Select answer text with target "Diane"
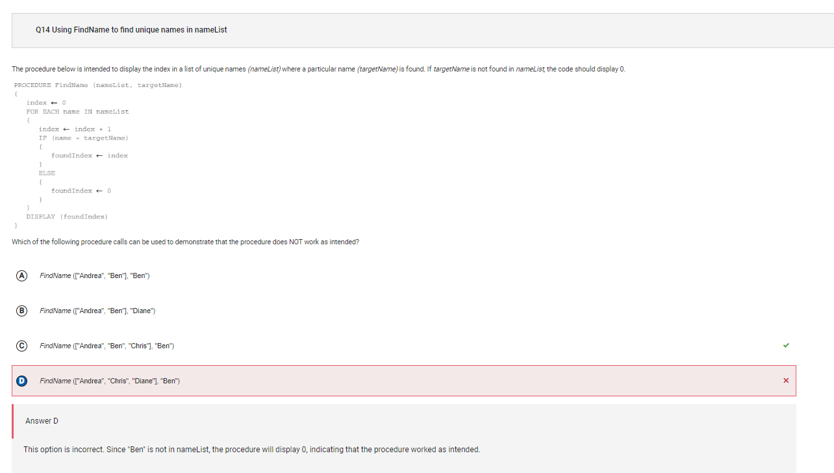The image size is (834, 473). click(97, 311)
